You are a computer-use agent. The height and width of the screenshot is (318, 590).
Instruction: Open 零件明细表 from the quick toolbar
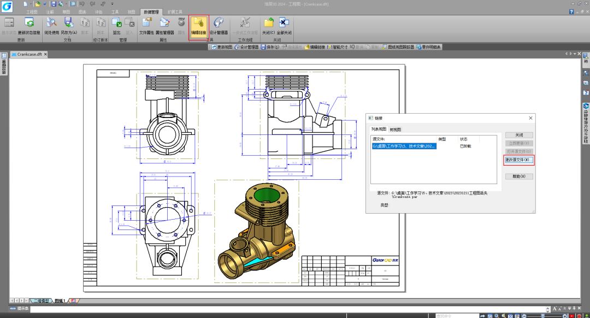click(x=428, y=47)
